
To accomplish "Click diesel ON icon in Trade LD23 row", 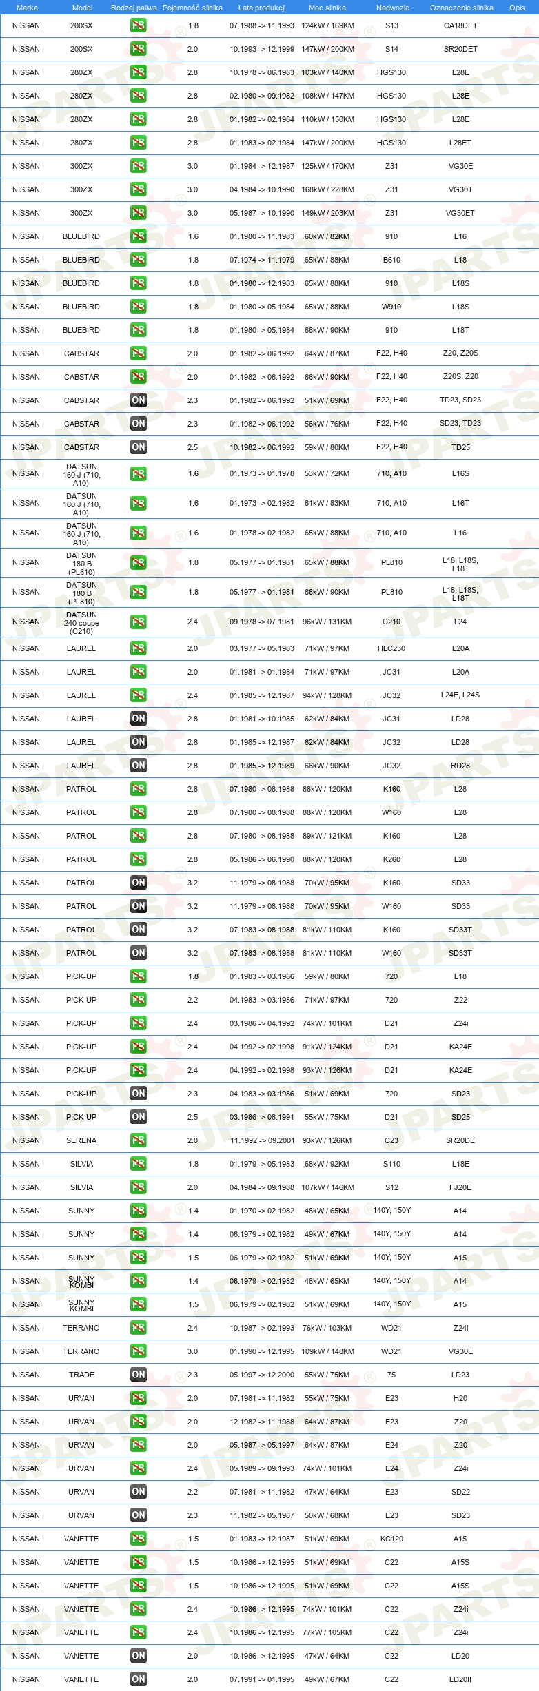I will point(139,1375).
